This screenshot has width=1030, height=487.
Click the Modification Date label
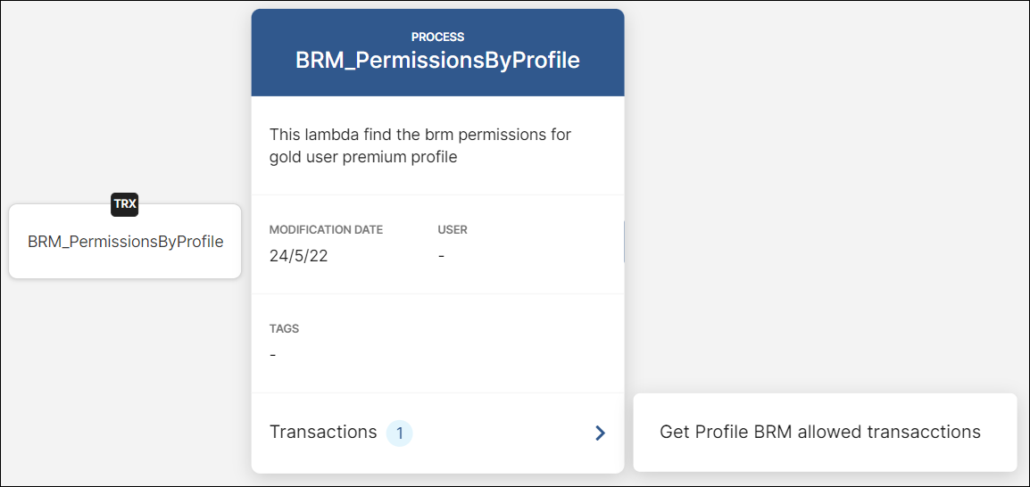tap(326, 230)
